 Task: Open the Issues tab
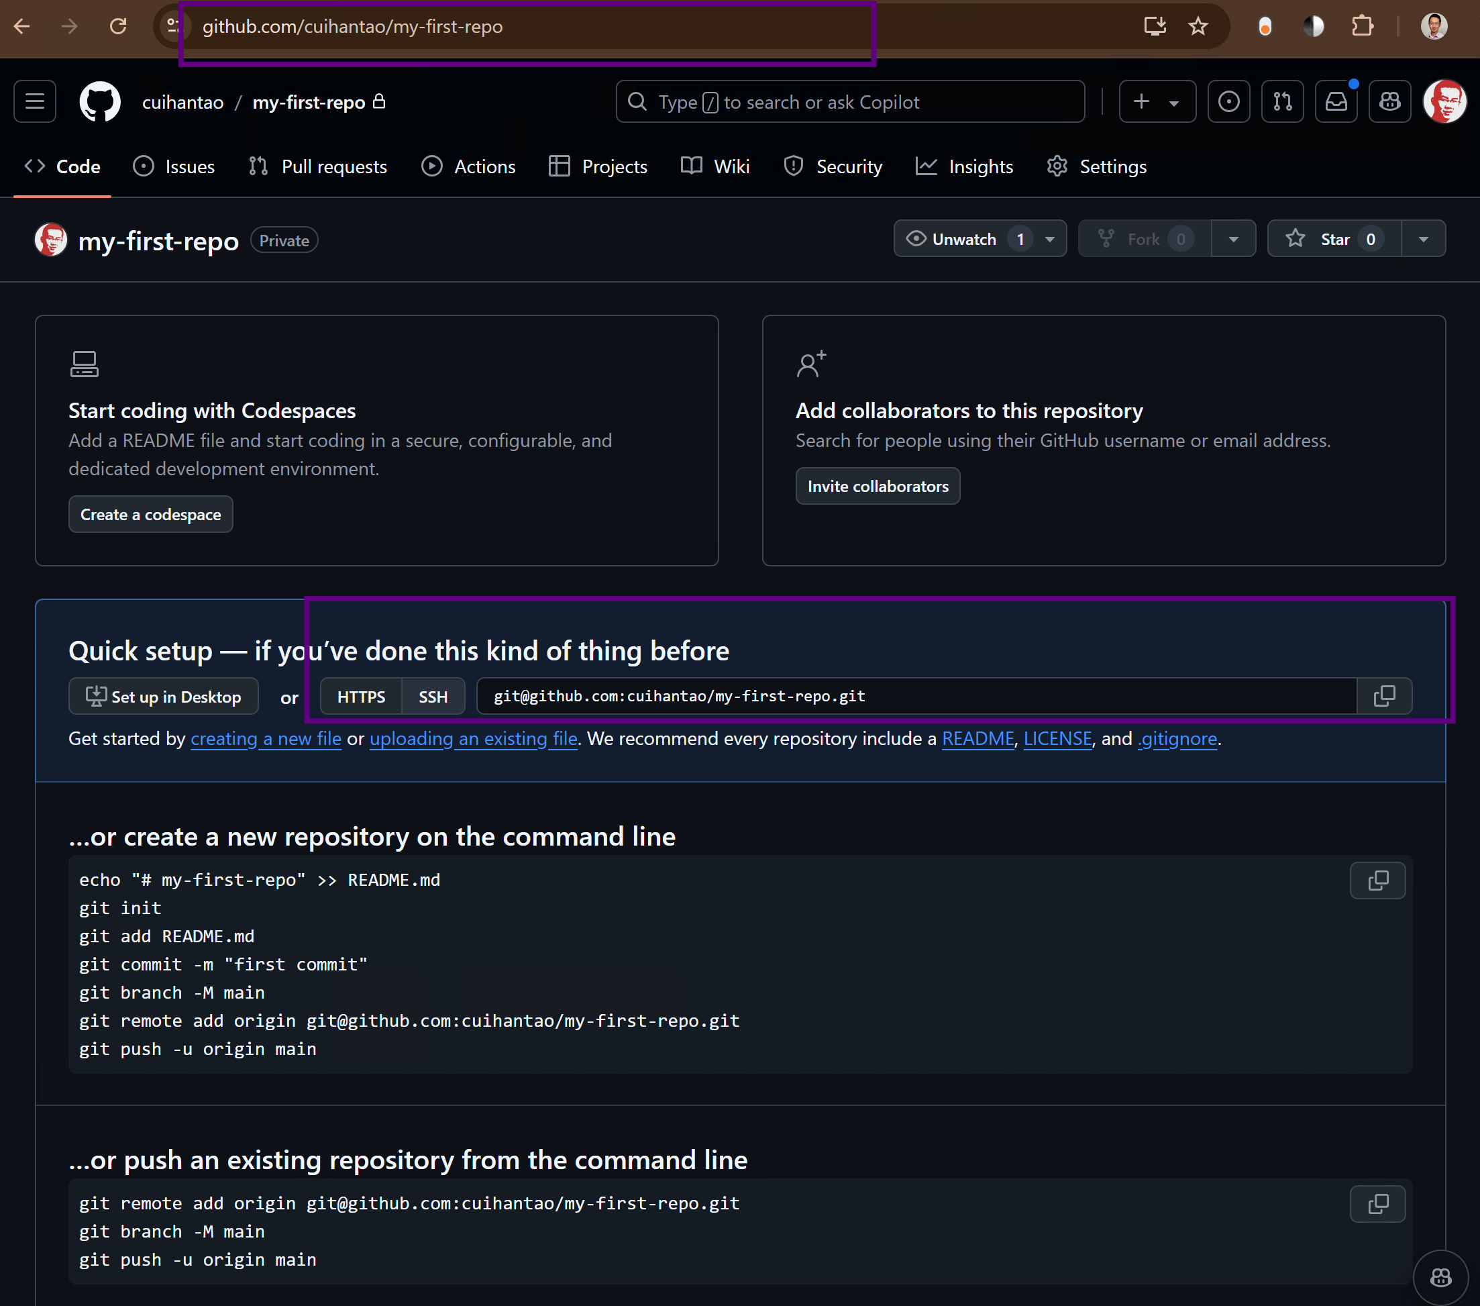point(174,166)
